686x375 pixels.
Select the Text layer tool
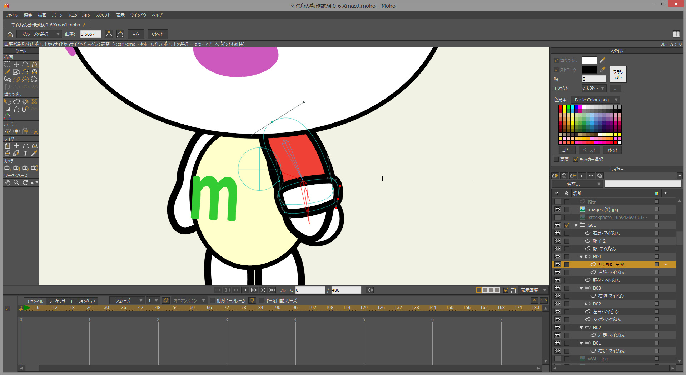point(25,154)
